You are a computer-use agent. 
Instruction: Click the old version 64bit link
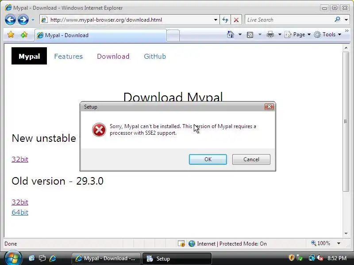point(20,212)
